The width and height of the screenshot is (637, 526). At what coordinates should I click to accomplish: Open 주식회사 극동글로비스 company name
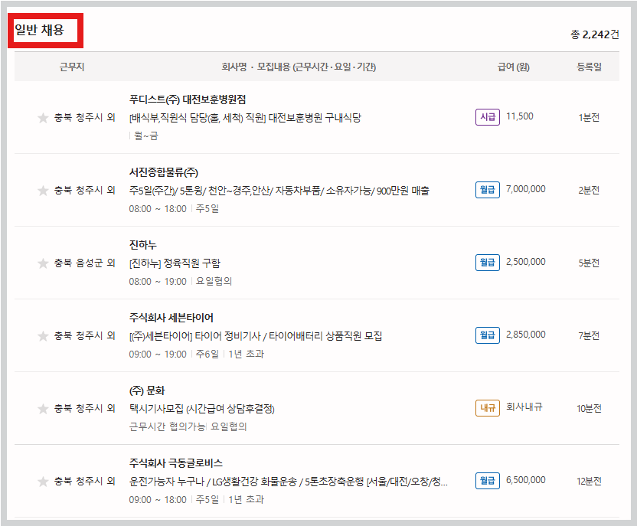[x=175, y=463]
